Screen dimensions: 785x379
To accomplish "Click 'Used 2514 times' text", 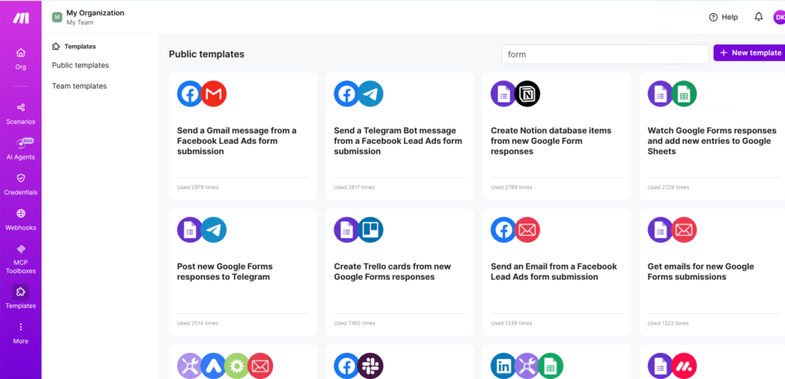I will [x=198, y=324].
